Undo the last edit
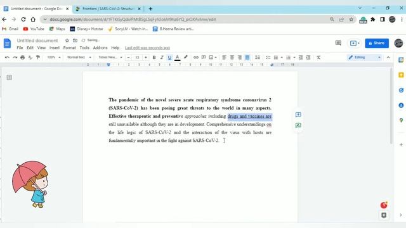 tap(7, 58)
